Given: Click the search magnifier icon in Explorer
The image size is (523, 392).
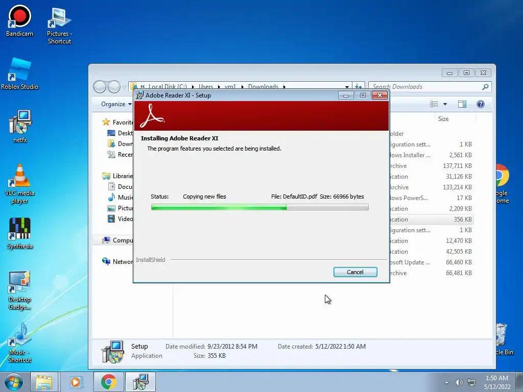Looking at the screenshot, I should click(x=485, y=87).
